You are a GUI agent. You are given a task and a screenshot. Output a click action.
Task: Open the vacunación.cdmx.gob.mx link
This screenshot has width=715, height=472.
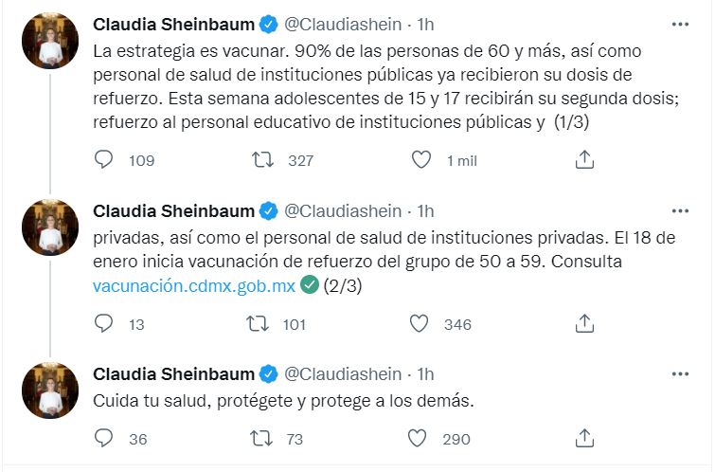[x=194, y=285]
